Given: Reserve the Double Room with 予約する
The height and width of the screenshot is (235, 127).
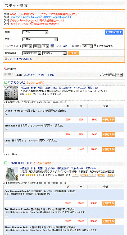Looking at the screenshot, I should (x=108, y=120).
